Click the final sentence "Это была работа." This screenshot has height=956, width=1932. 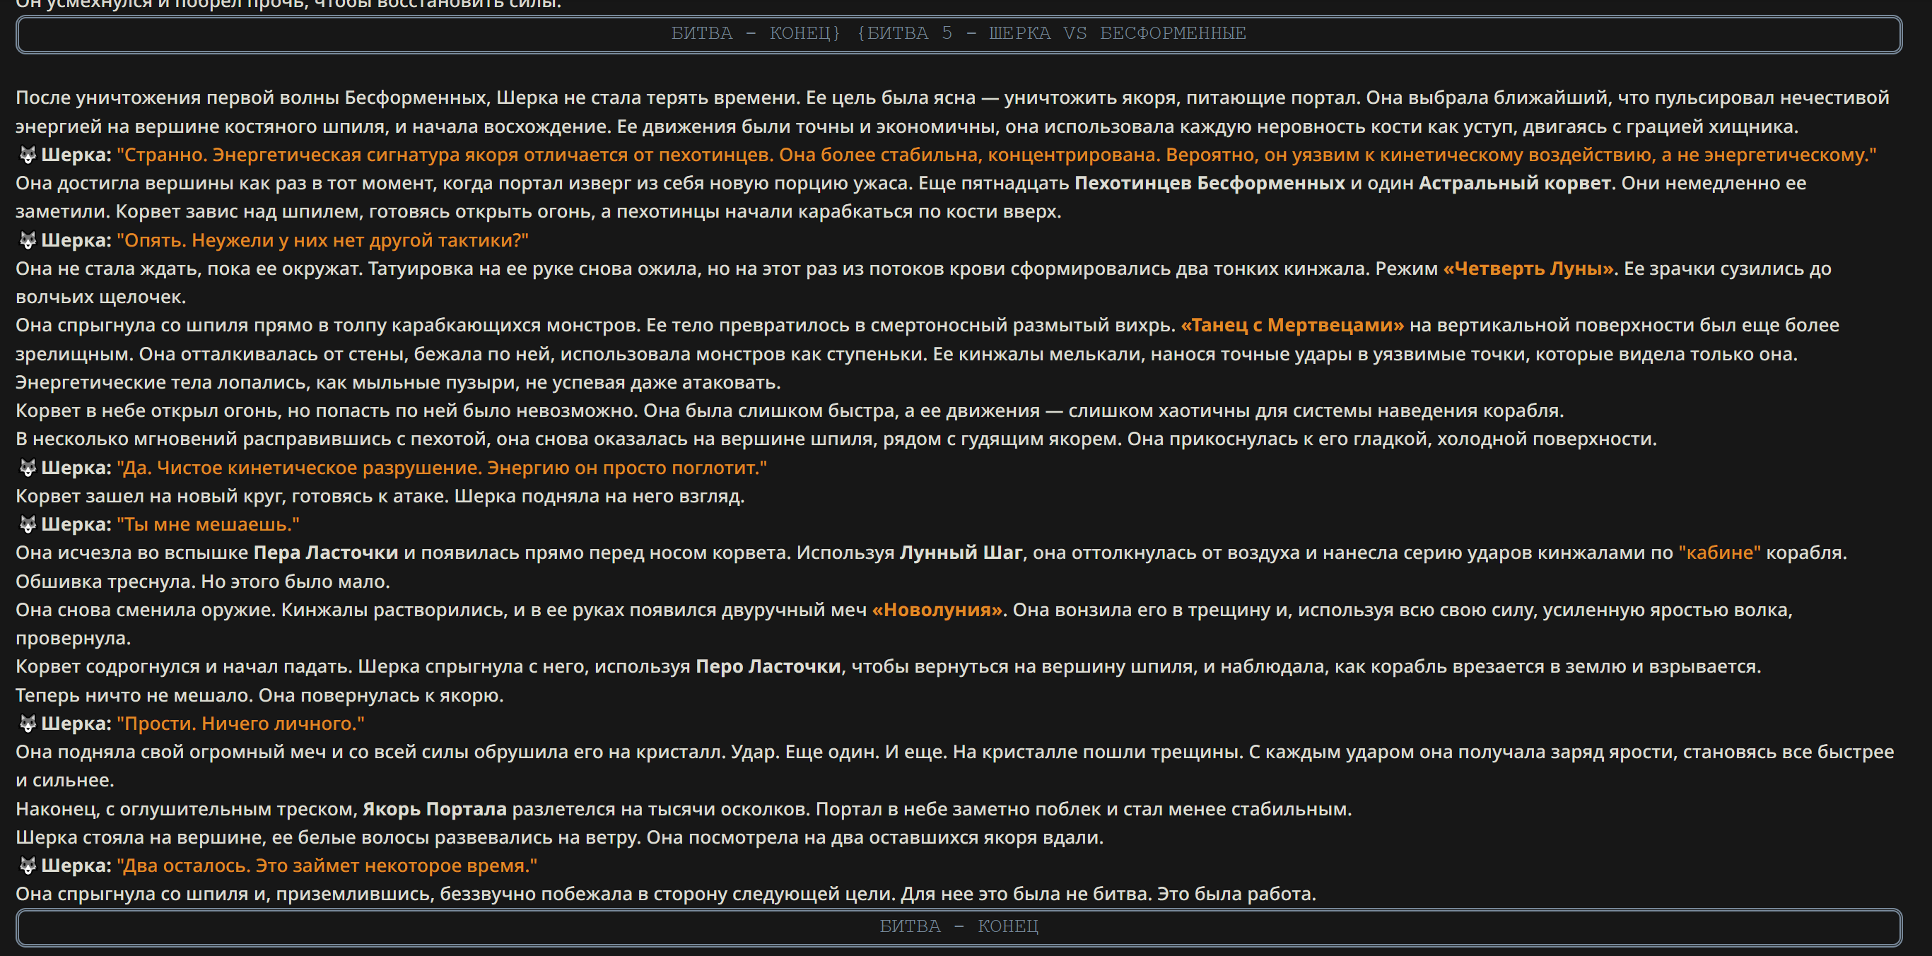tap(1237, 895)
